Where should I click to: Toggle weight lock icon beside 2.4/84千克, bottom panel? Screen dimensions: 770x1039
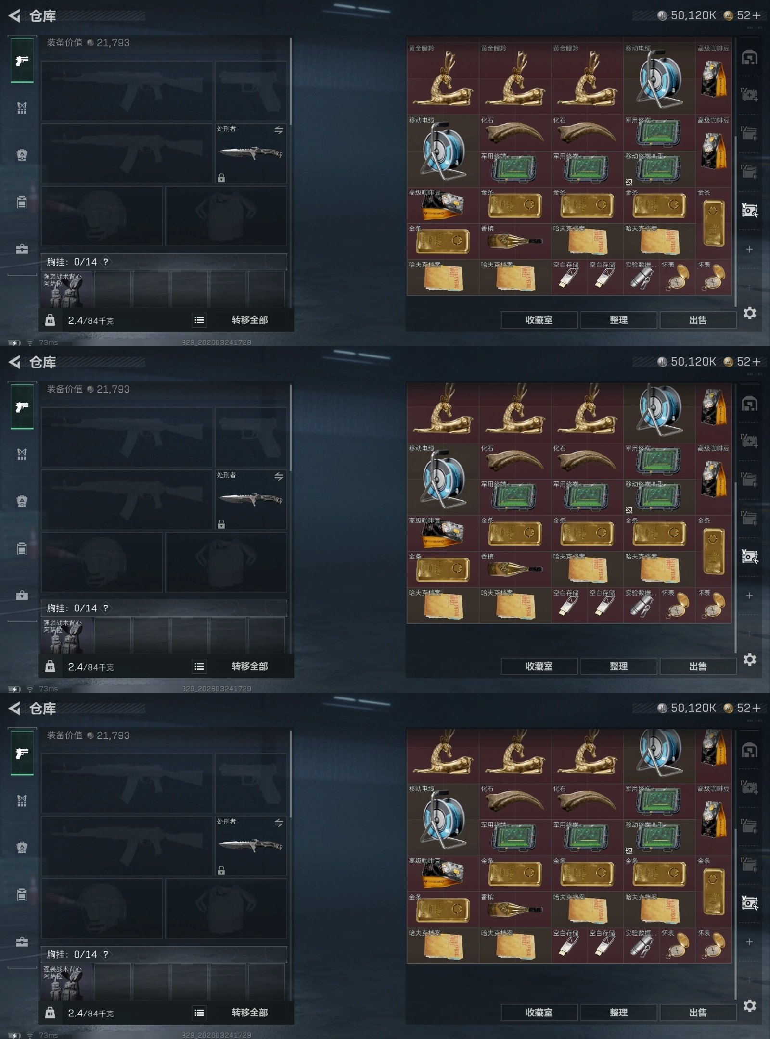[x=50, y=1013]
